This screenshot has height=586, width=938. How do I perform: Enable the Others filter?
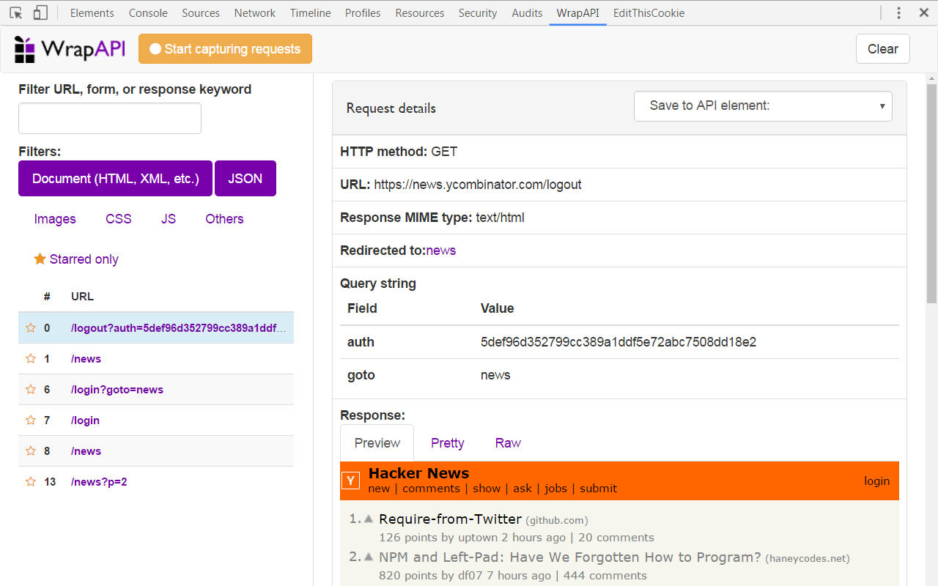click(x=224, y=219)
